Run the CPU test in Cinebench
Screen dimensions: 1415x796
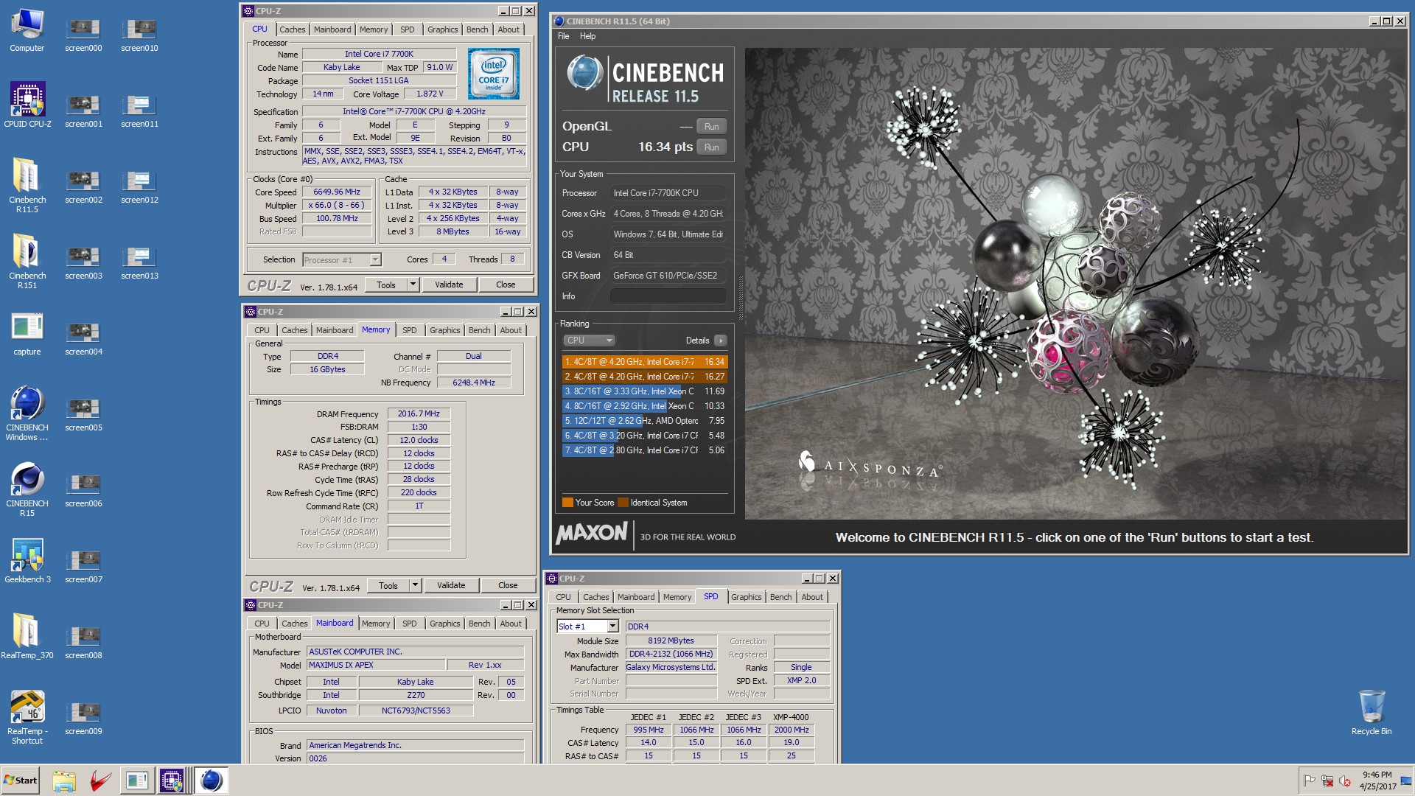tap(711, 147)
